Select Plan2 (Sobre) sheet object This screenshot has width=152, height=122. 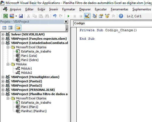click(x=30, y=60)
